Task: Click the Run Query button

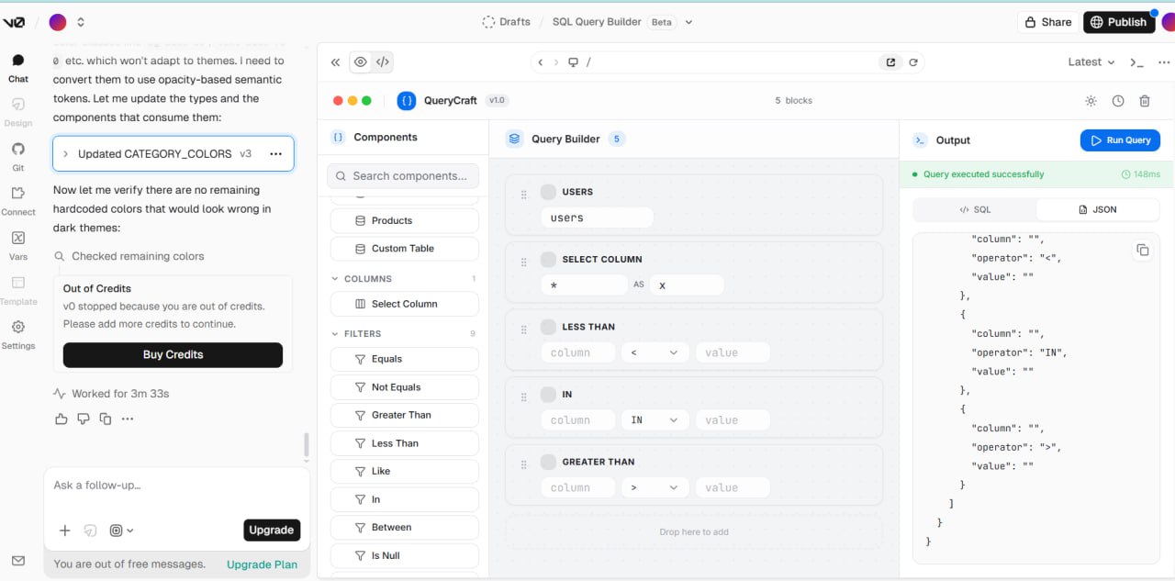Action: pos(1120,140)
